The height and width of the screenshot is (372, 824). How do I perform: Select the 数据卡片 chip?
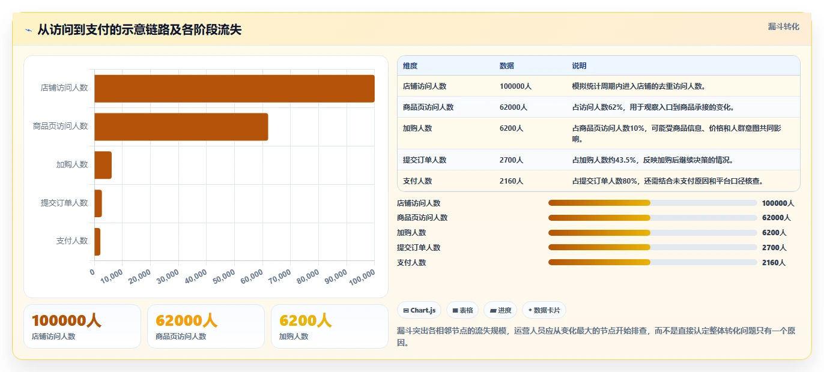click(x=544, y=310)
